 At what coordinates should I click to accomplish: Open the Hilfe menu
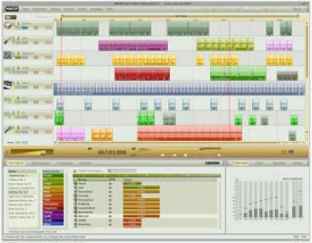110,9
